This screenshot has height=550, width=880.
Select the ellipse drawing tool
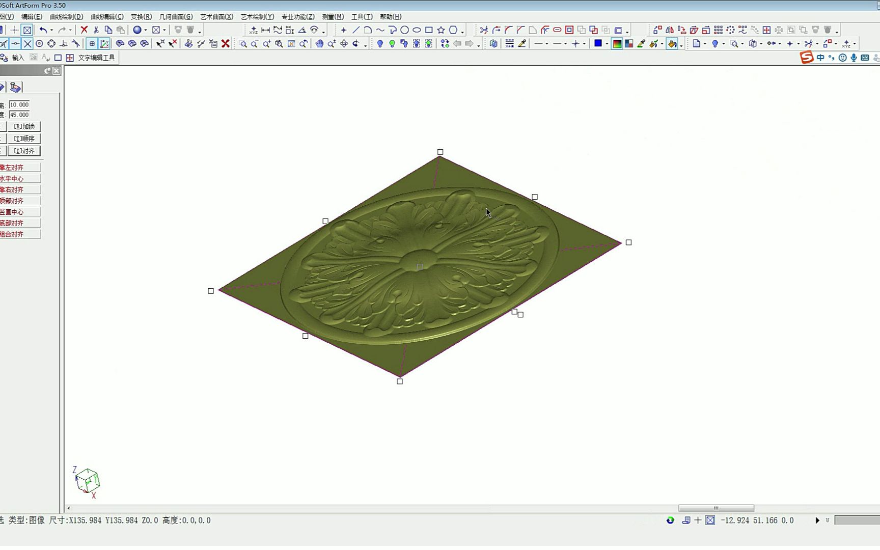coord(417,30)
